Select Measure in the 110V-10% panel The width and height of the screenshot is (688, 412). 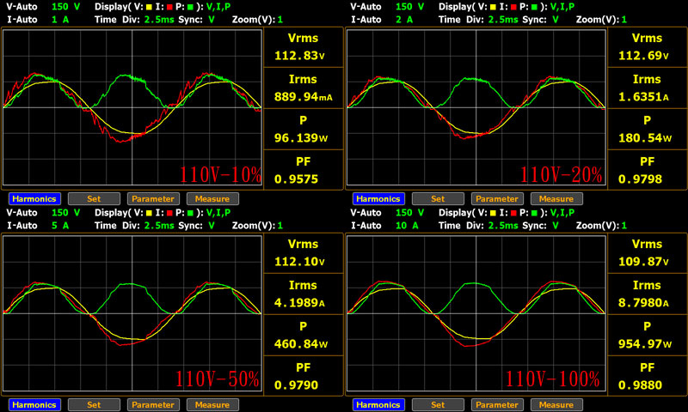click(x=212, y=199)
